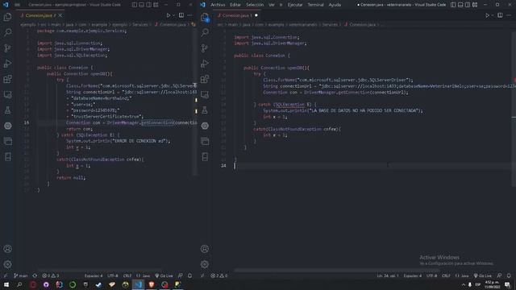
Task: Expand veterinarianelo breadcrumb in right window
Action: click(x=303, y=24)
